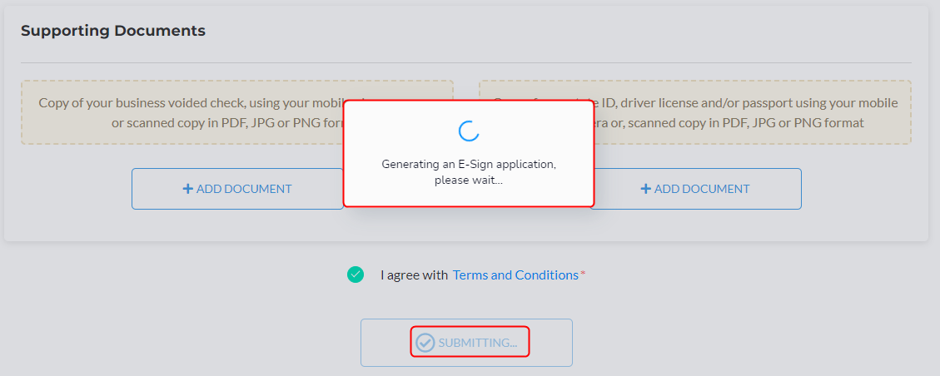
Task: Click the driver license/passport upload zone
Action: click(695, 112)
